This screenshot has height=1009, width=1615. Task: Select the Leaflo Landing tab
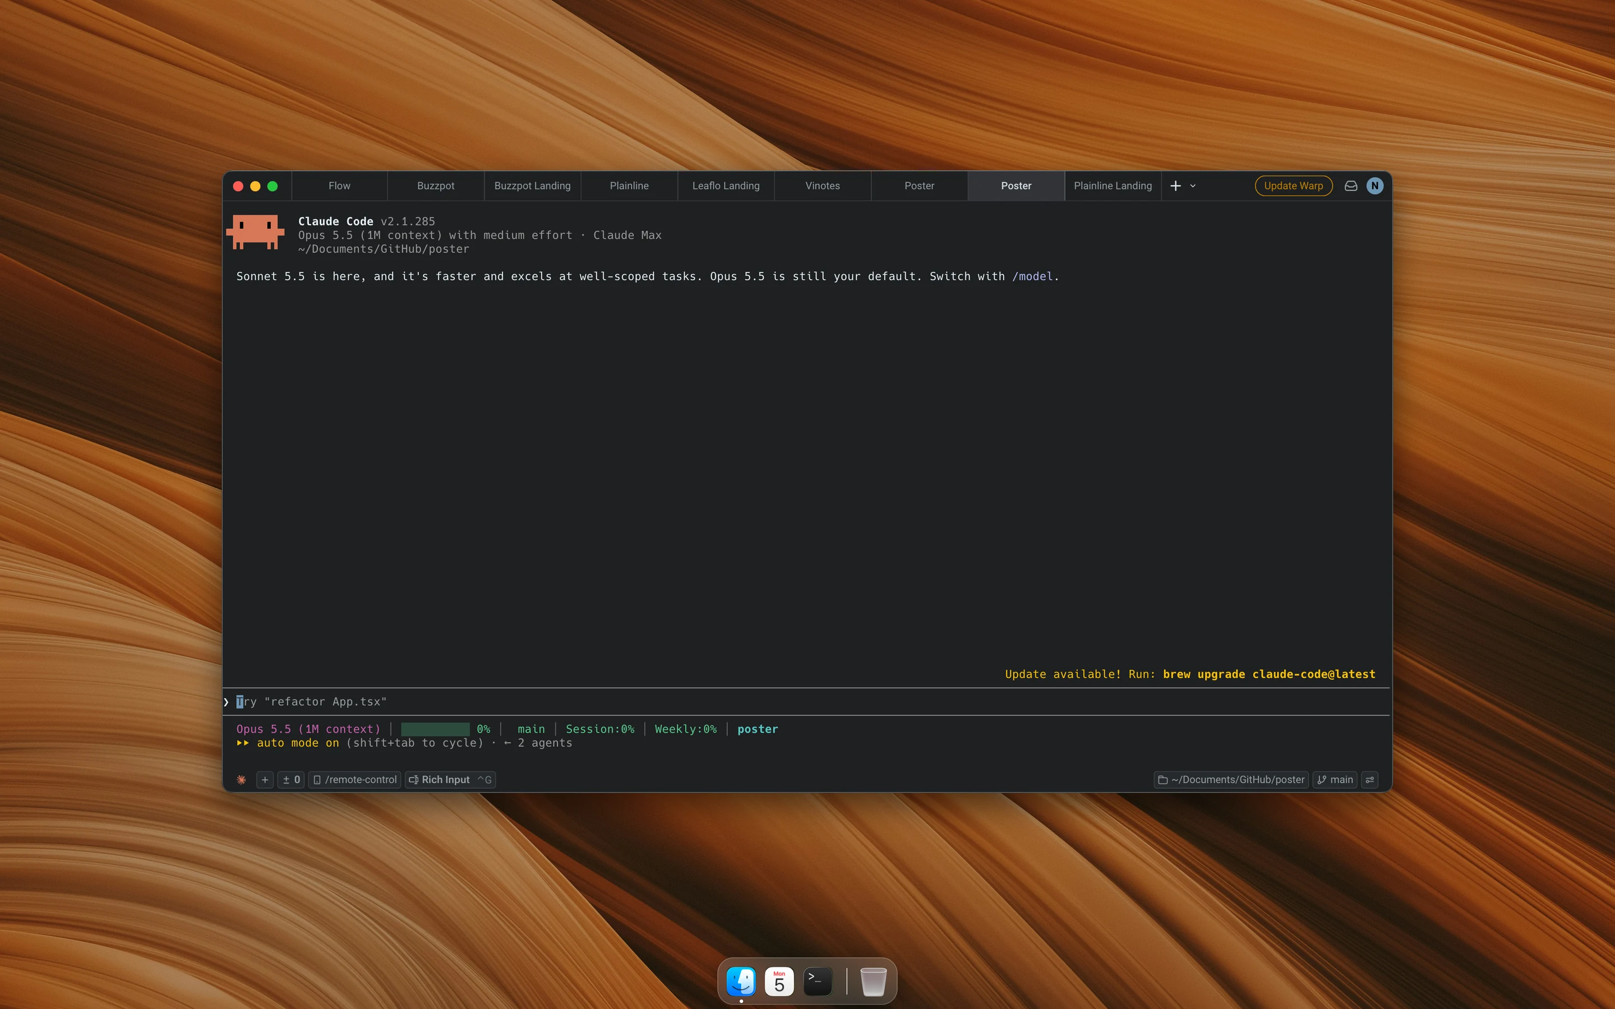point(726,186)
